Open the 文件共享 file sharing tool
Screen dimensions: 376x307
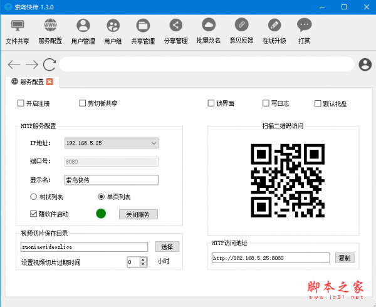click(x=18, y=31)
